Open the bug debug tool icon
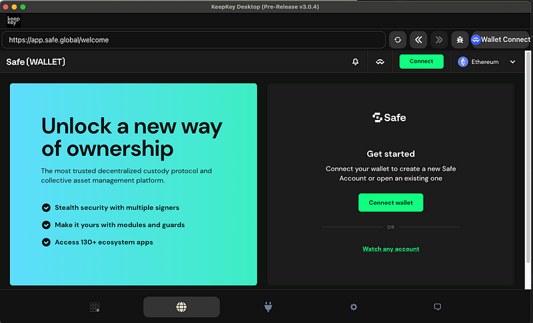This screenshot has width=533, height=323. 460,40
